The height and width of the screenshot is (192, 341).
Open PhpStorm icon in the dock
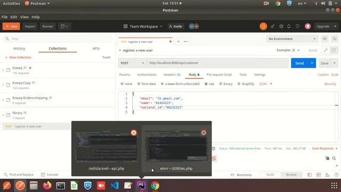click(x=141, y=186)
